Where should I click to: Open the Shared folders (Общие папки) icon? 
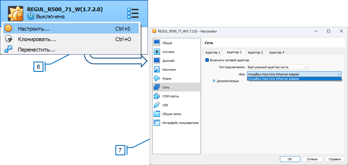(x=157, y=114)
